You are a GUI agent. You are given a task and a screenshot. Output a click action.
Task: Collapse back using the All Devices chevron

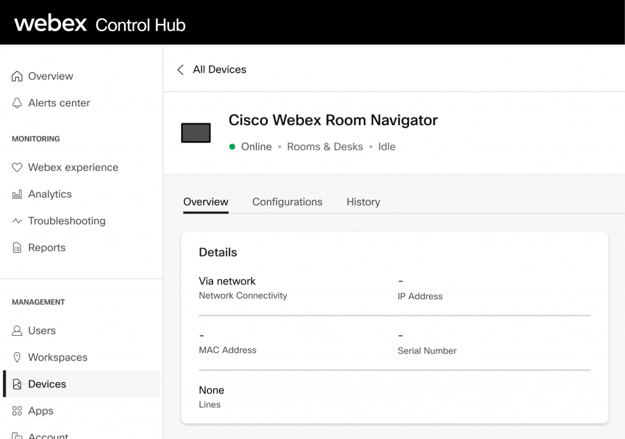[x=180, y=70]
